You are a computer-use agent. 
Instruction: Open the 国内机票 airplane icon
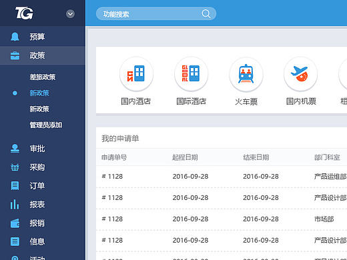point(301,74)
